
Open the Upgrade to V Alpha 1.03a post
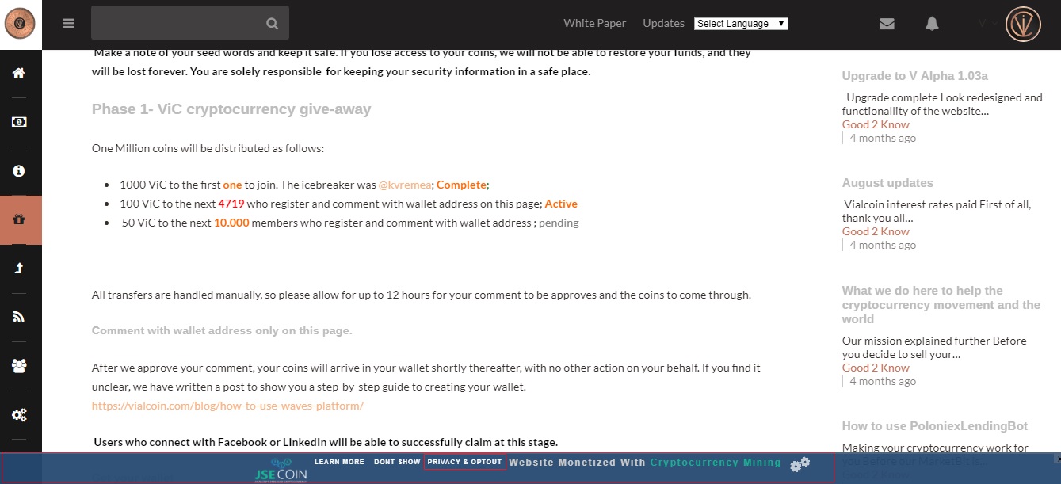tap(914, 76)
